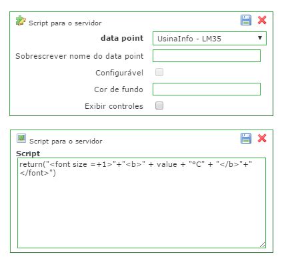Save the script using the lower floppy disk icon
The image size is (284, 263).
[246, 138]
